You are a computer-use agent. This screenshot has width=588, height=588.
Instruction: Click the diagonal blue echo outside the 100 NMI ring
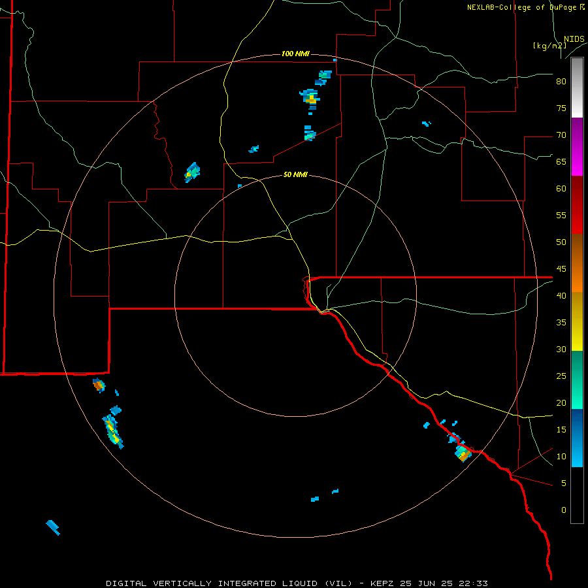[53, 528]
